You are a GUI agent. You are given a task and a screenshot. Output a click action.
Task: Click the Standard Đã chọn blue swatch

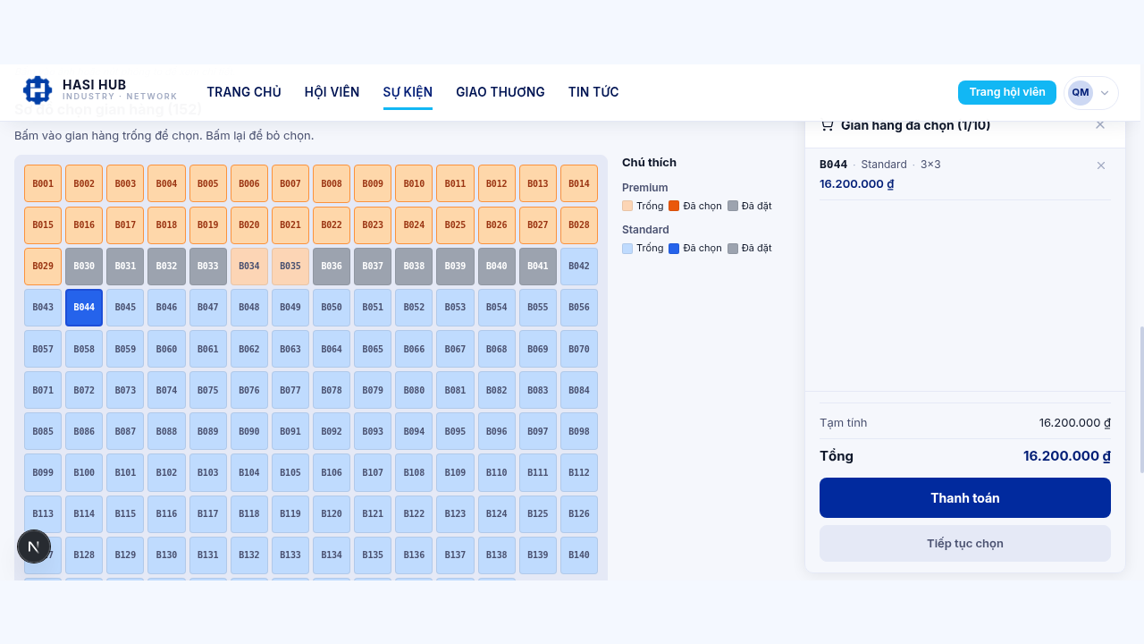click(674, 248)
